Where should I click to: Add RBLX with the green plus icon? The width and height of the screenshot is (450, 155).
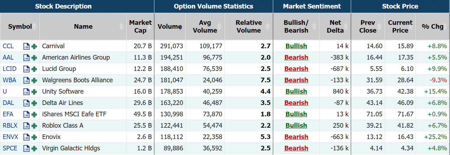pyautogui.click(x=34, y=126)
